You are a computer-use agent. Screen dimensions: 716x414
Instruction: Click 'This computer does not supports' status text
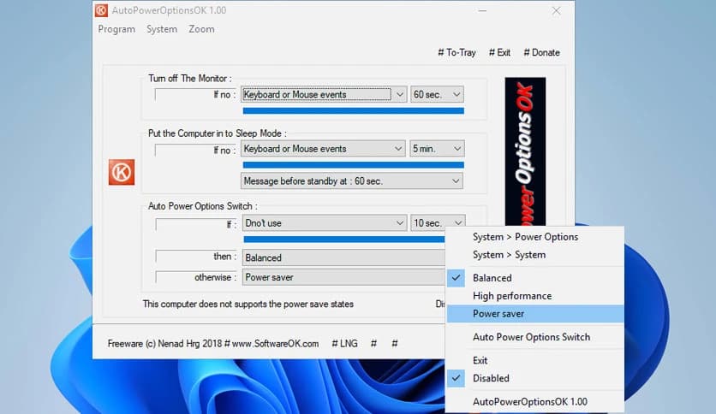pos(248,305)
